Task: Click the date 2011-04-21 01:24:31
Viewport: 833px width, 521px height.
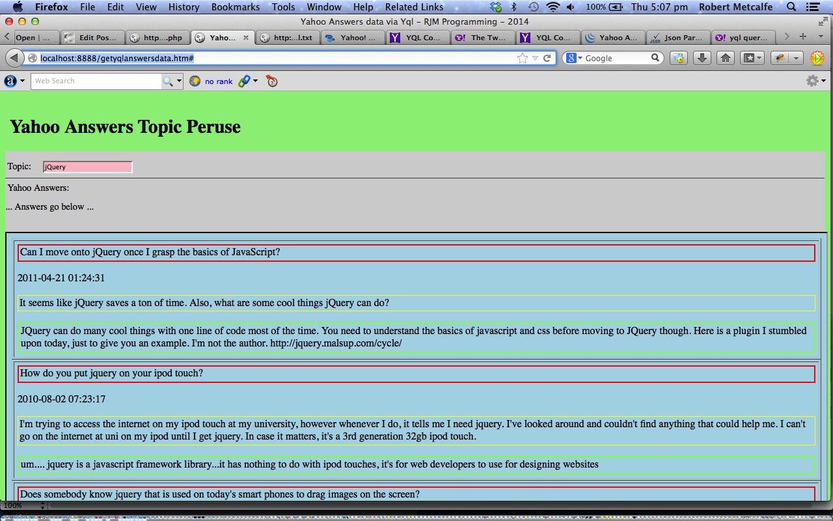Action: click(61, 278)
